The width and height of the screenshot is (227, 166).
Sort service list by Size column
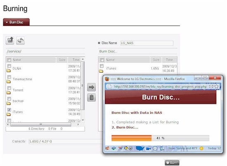click(62, 60)
